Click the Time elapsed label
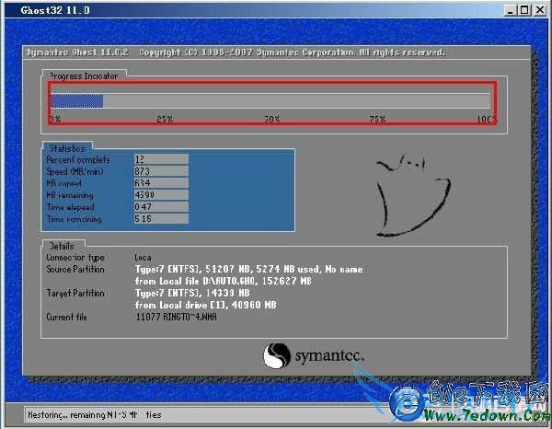The width and height of the screenshot is (552, 429). click(x=71, y=207)
